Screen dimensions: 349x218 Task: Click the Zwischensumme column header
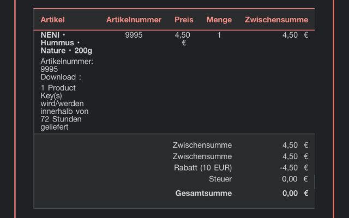click(276, 20)
